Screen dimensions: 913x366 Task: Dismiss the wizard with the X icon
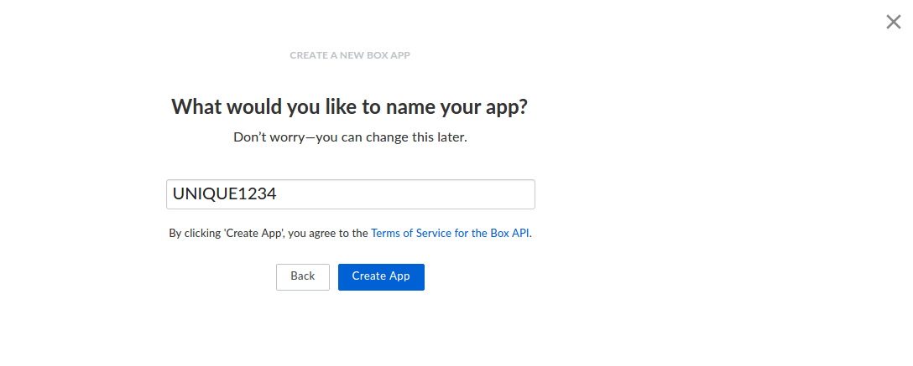[893, 23]
